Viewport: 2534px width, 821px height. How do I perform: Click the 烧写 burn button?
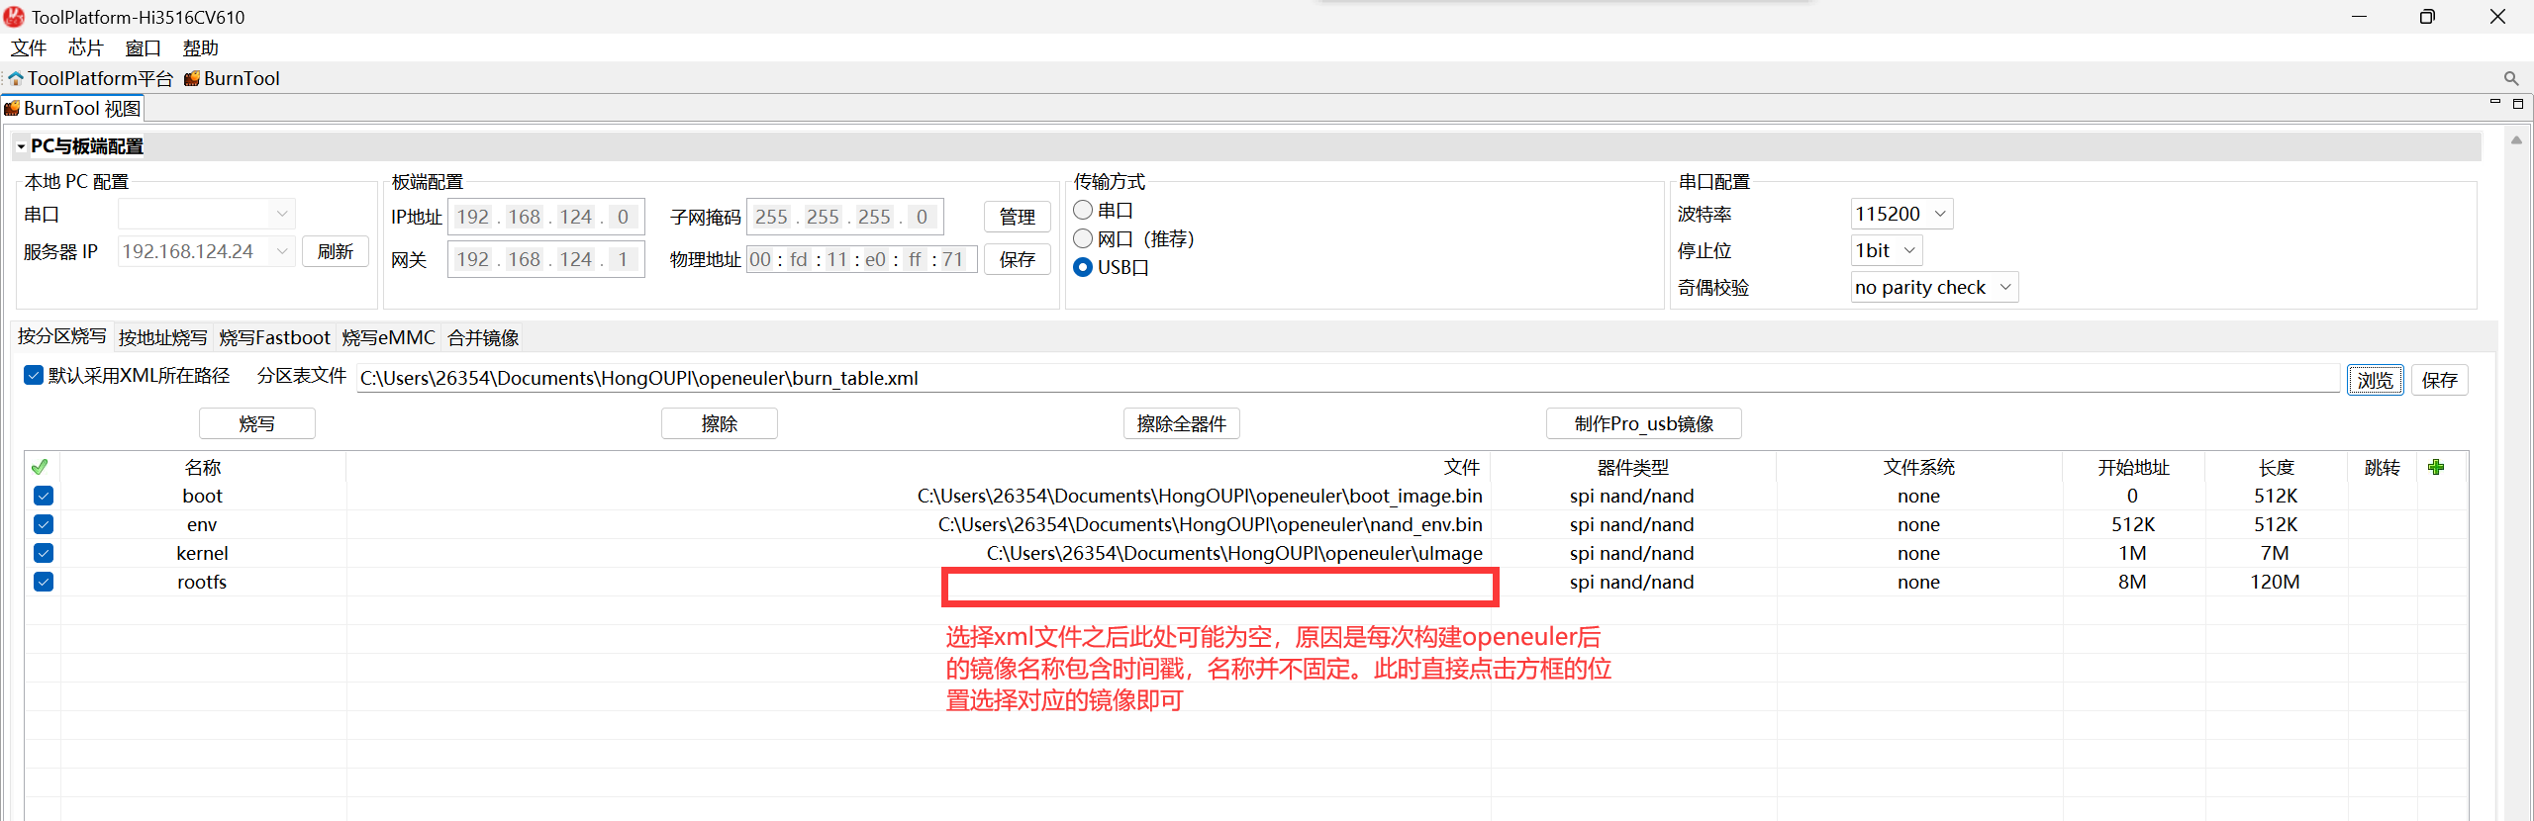[256, 423]
